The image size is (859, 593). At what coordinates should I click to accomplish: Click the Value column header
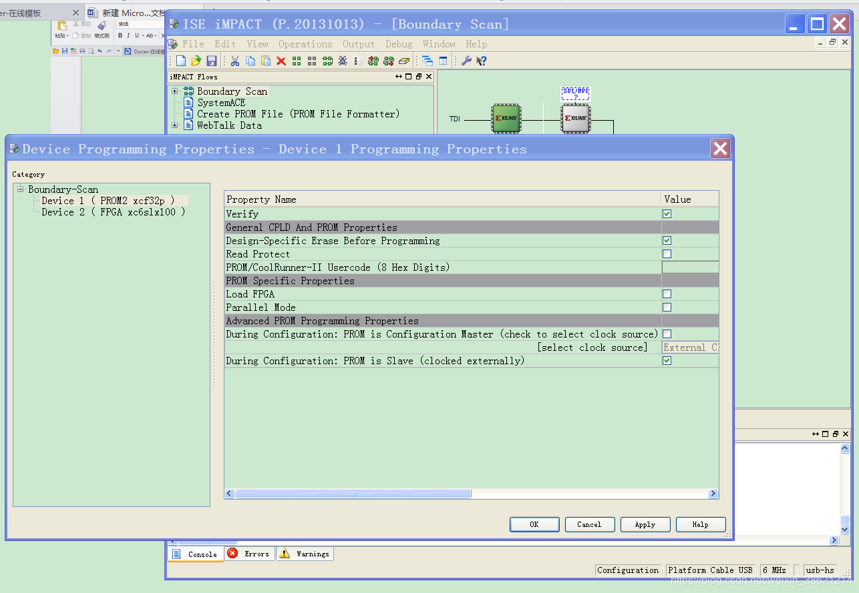pos(690,199)
